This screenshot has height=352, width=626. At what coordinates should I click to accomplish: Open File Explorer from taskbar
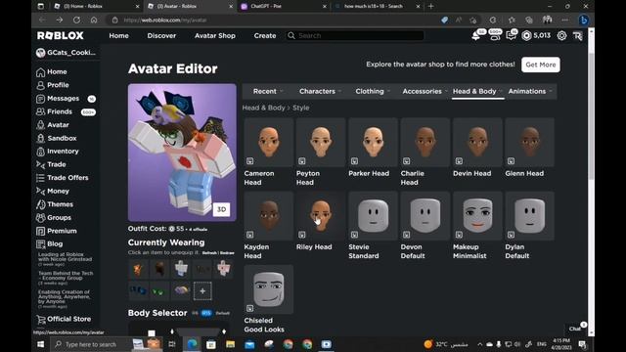(x=231, y=344)
